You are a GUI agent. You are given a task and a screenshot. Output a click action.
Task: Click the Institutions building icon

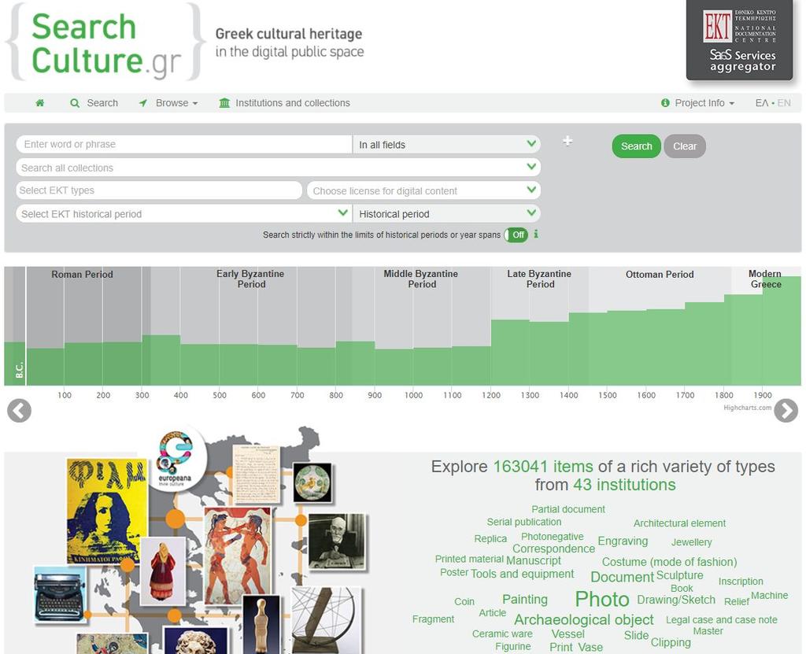(x=224, y=103)
